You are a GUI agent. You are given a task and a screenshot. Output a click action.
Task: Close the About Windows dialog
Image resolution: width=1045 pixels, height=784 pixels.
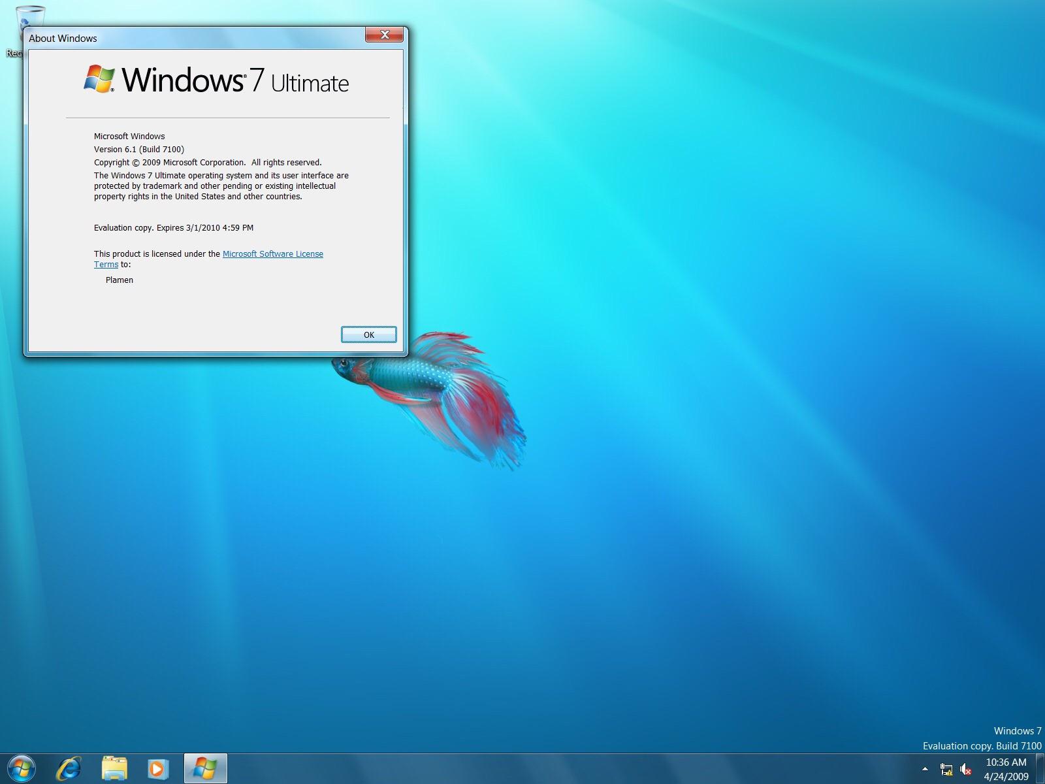(x=384, y=35)
